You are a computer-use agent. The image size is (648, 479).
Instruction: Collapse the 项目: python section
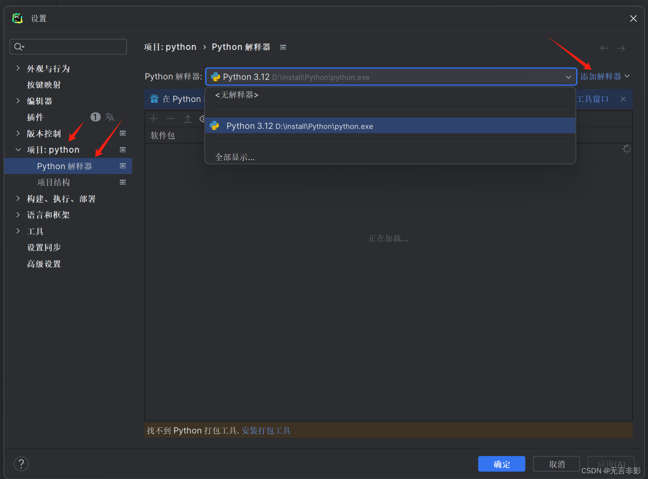(18, 150)
